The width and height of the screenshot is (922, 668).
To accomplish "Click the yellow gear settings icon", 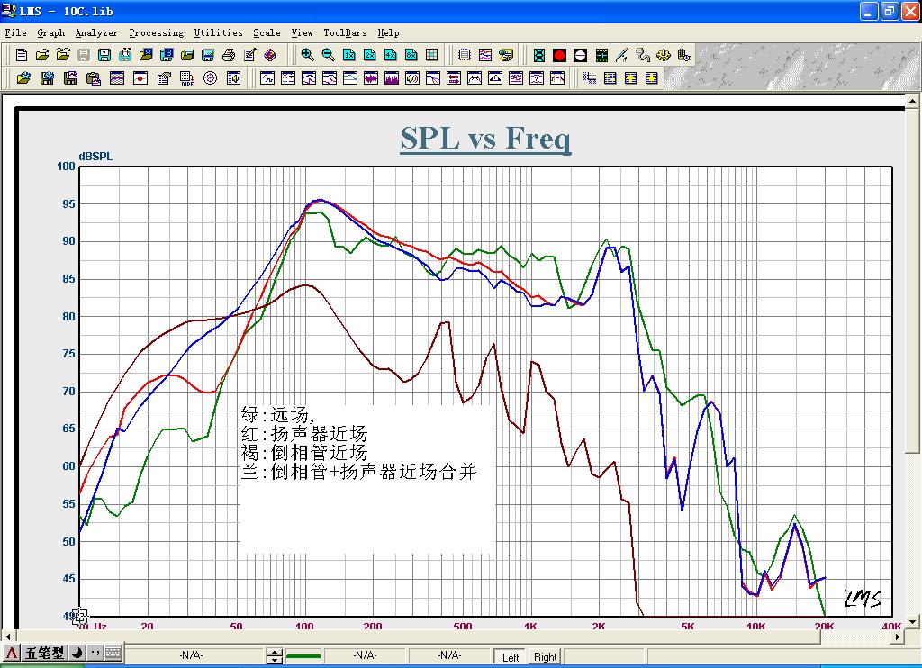I will (664, 55).
